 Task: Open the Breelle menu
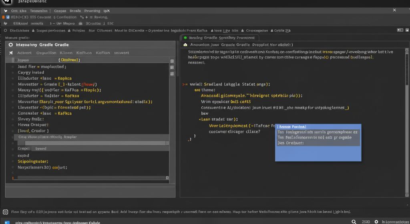(75, 11)
